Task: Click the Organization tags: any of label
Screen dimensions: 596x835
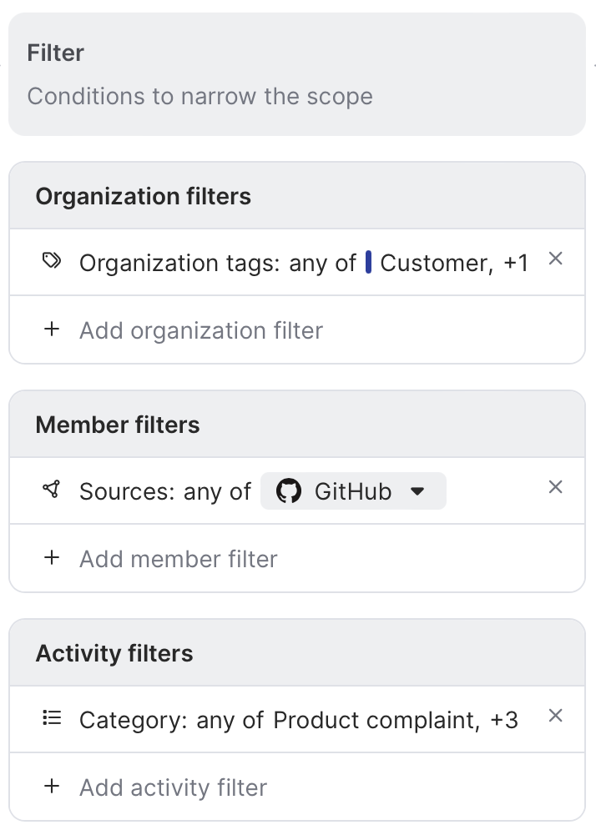Action: 217,264
